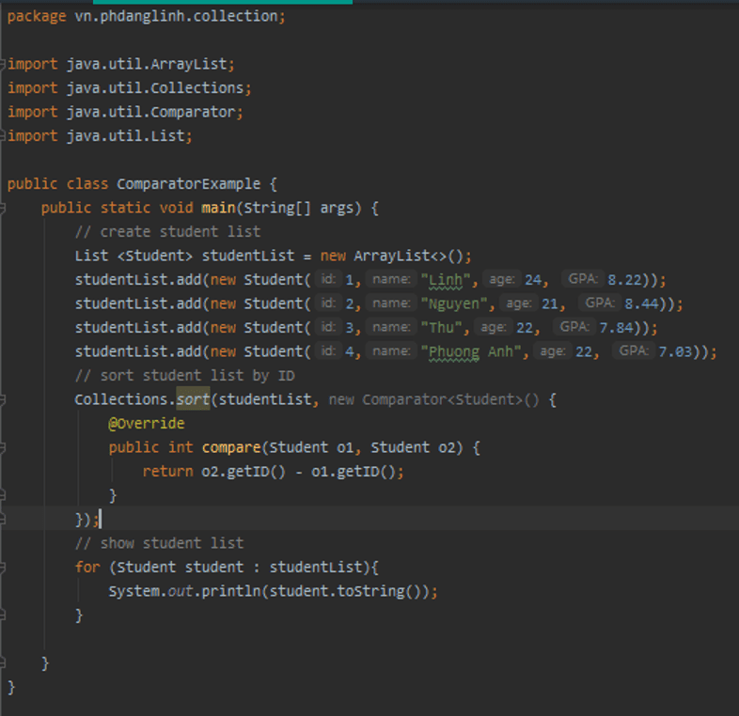Click the package name vn.phdanglinh.collection
This screenshot has height=716, width=739.
tap(179, 16)
